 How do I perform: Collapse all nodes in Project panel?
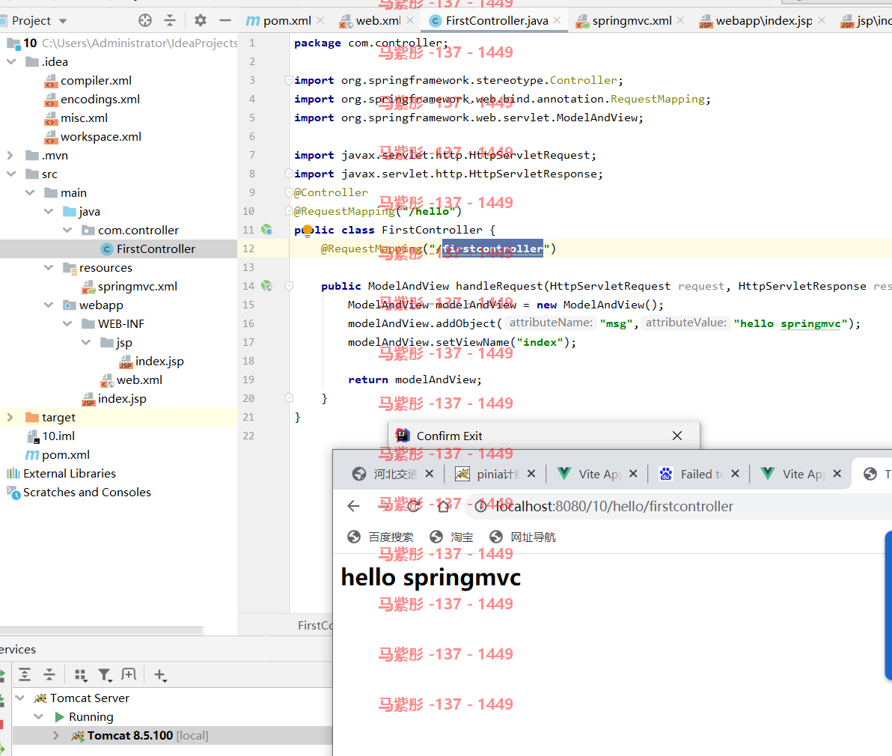[x=170, y=20]
